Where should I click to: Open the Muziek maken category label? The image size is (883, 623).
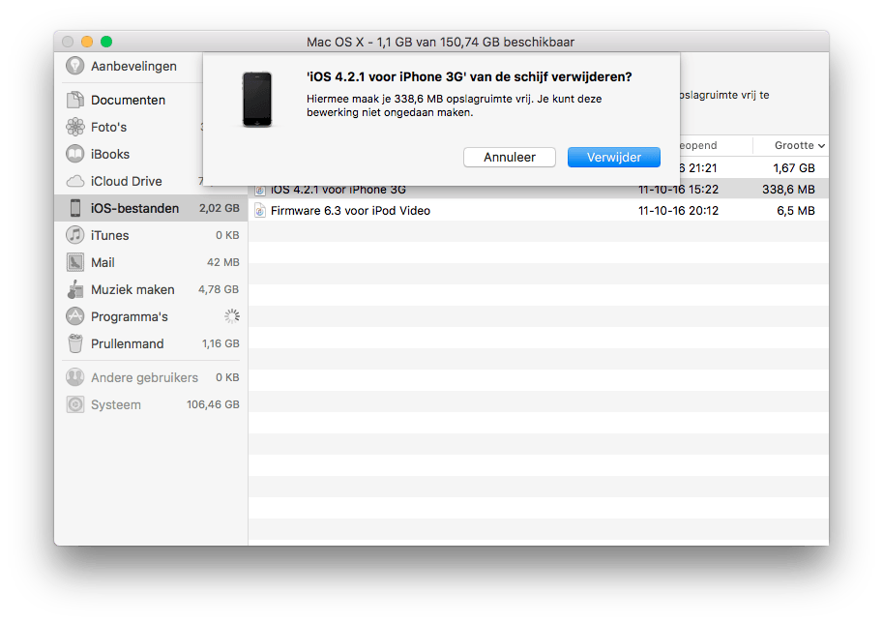pyautogui.click(x=132, y=289)
